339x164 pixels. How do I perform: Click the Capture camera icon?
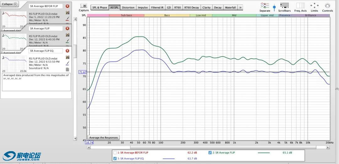(84, 6)
